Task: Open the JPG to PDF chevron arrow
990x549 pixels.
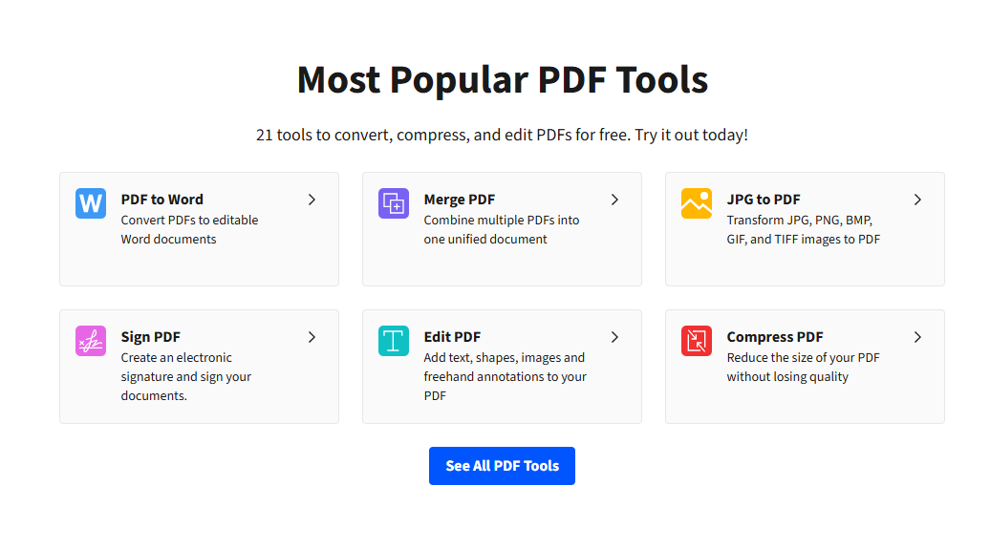Action: 918,200
